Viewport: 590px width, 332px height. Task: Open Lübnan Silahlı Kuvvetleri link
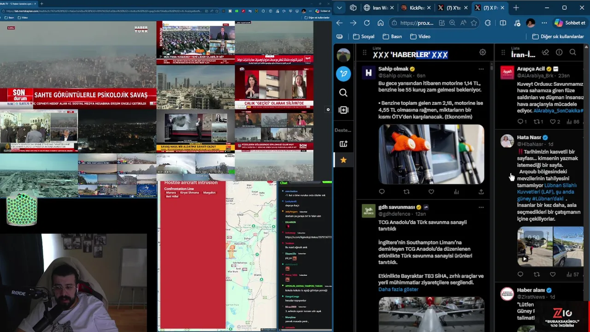click(x=547, y=189)
